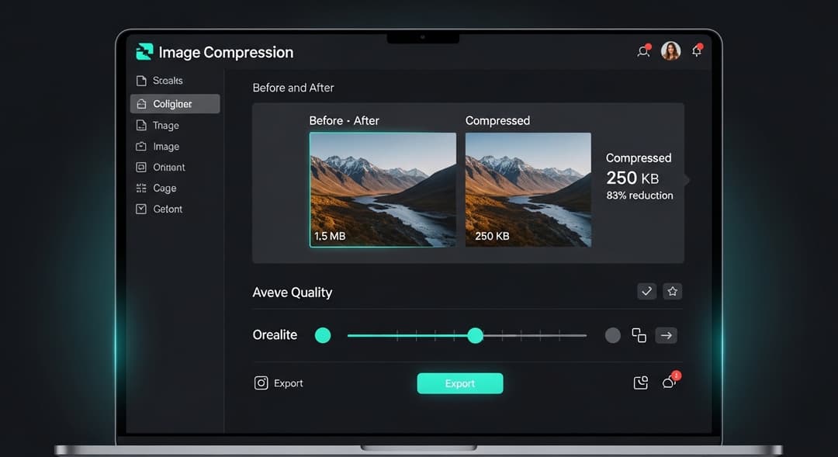Open the user profile avatar
This screenshot has width=838, height=457.
tap(670, 50)
